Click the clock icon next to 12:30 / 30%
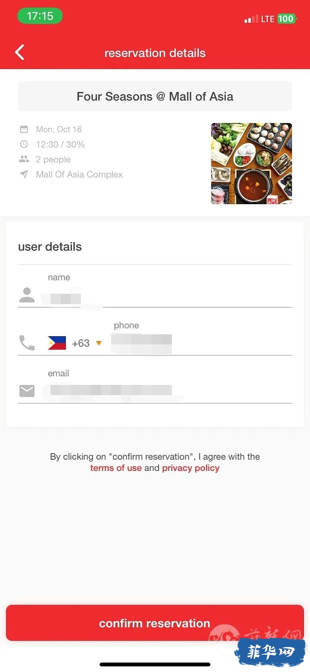 [x=24, y=144]
